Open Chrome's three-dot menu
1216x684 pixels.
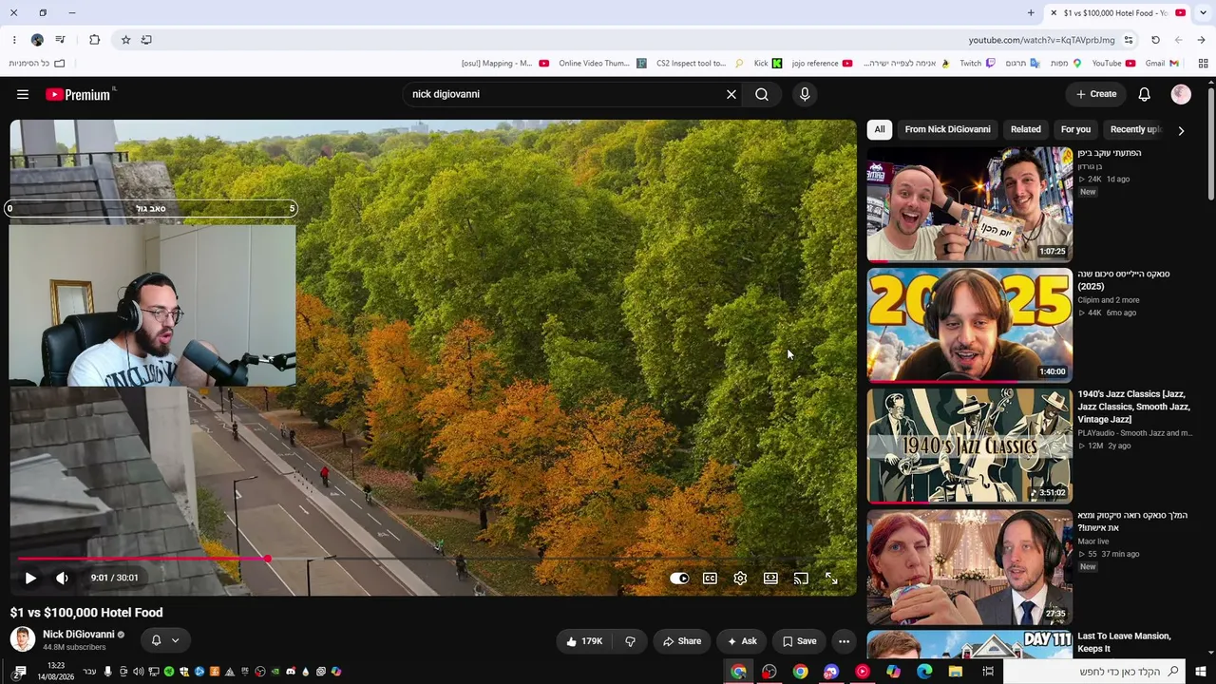click(x=14, y=40)
